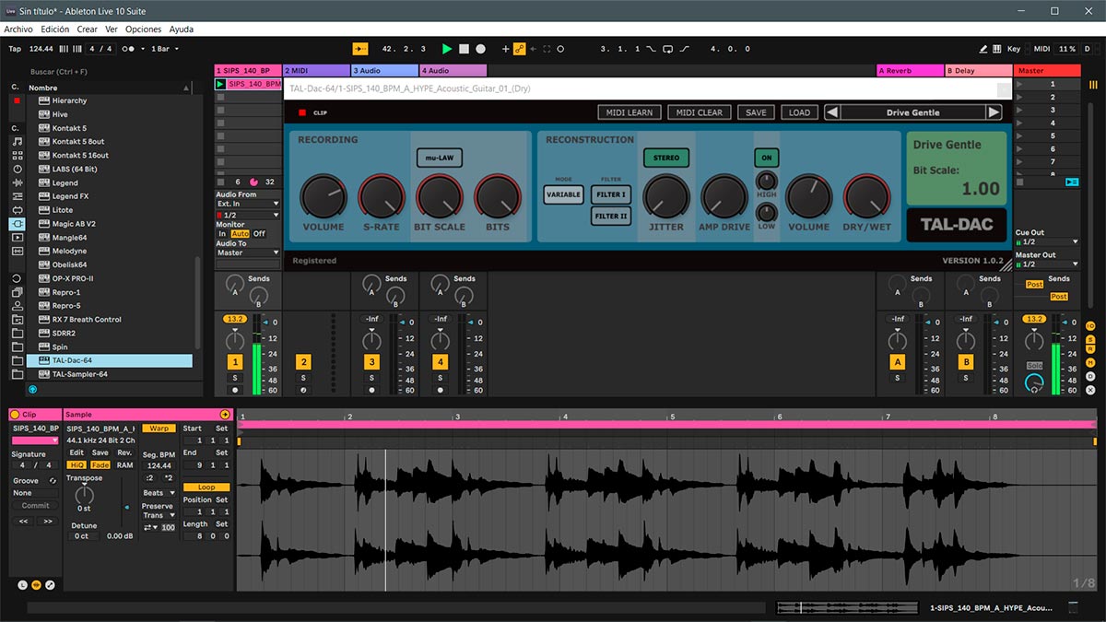Click the LOAD preset button

point(799,112)
